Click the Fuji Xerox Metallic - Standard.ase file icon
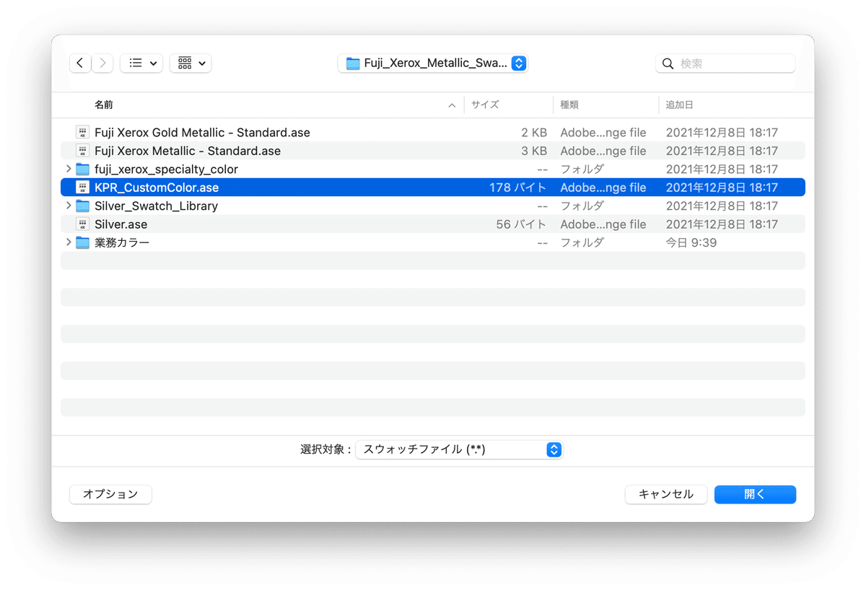The height and width of the screenshot is (590, 866). [82, 151]
